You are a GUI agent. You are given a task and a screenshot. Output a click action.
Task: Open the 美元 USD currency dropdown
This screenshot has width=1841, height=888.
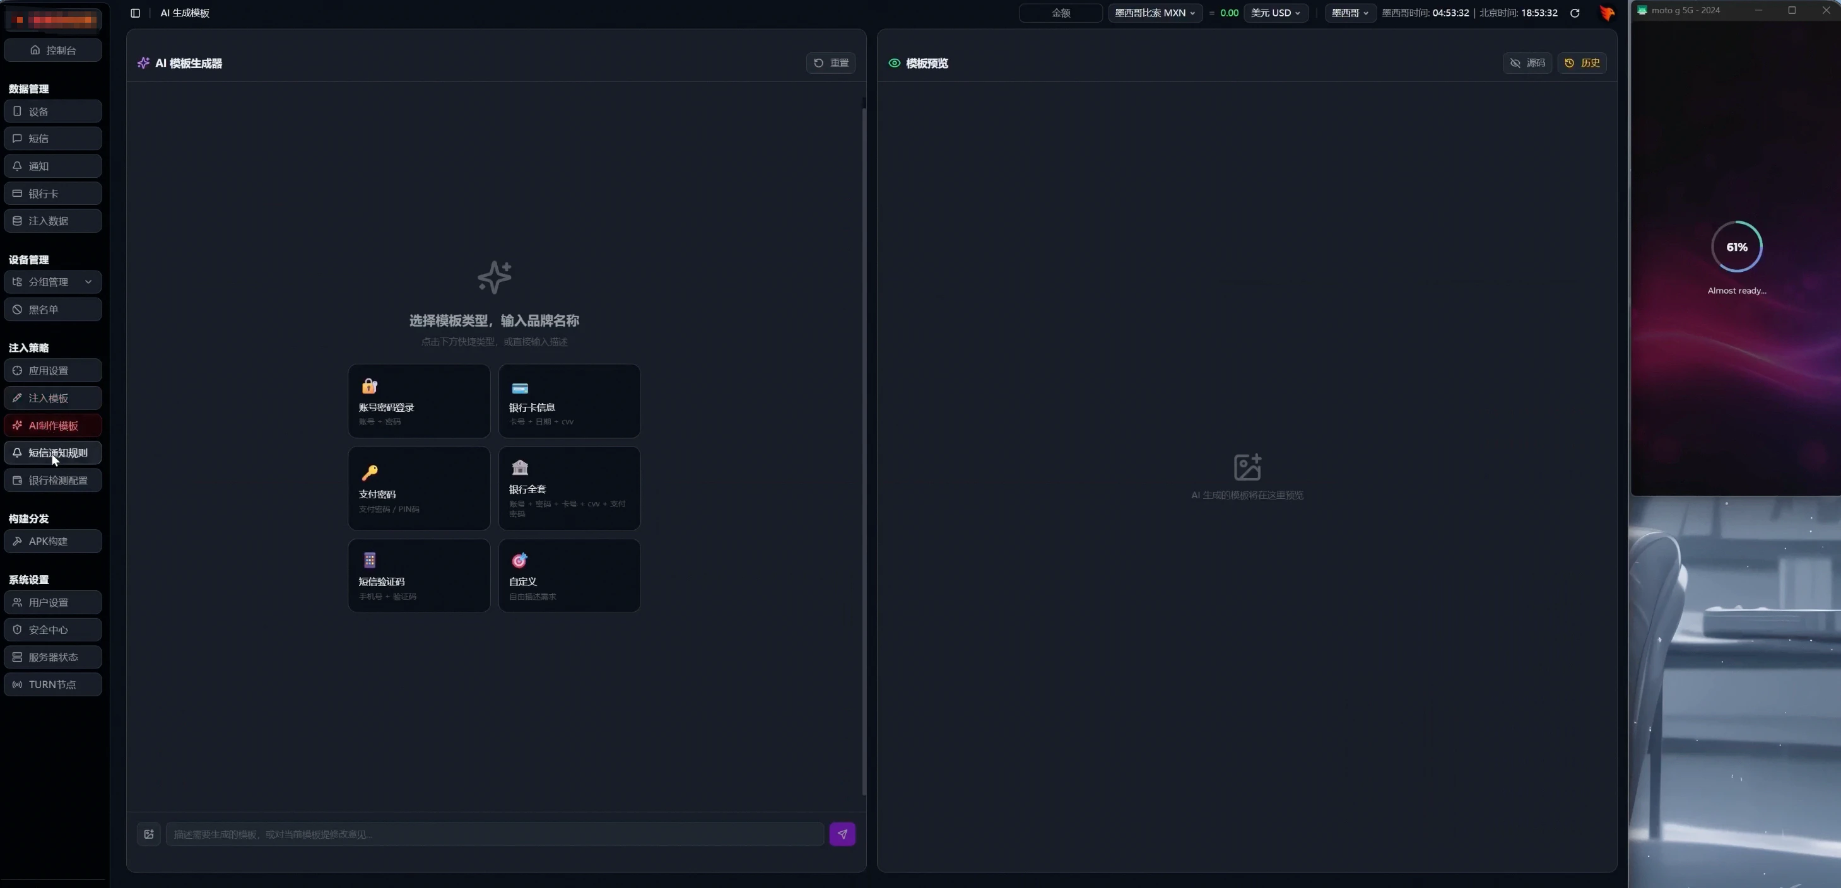(1276, 13)
